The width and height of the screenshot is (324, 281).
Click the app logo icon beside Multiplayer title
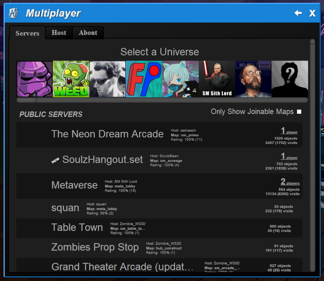13,13
